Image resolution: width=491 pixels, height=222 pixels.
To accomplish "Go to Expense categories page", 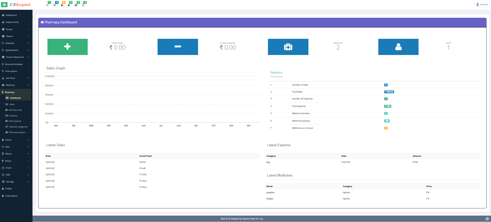I will (18, 127).
